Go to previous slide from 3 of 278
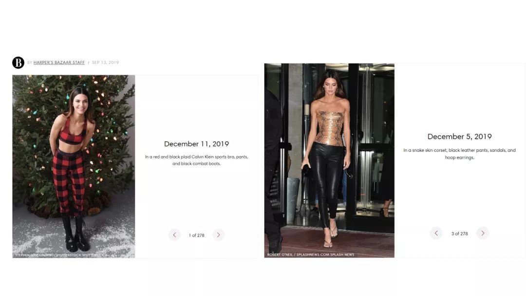This screenshot has width=526, height=296. [x=436, y=233]
